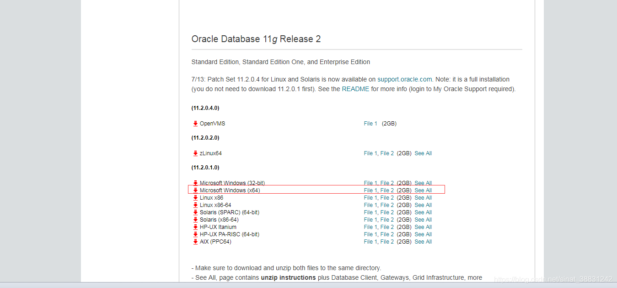Open See All for zLinux64
The image size is (617, 288).
[x=423, y=153]
